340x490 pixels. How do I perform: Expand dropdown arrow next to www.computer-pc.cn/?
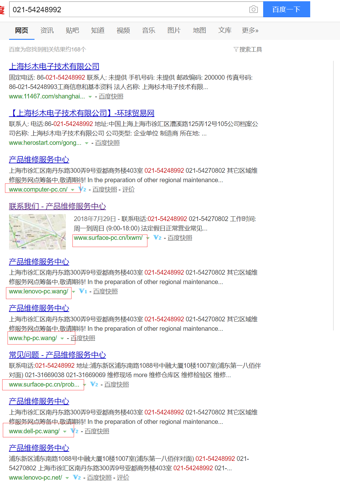pos(72,190)
